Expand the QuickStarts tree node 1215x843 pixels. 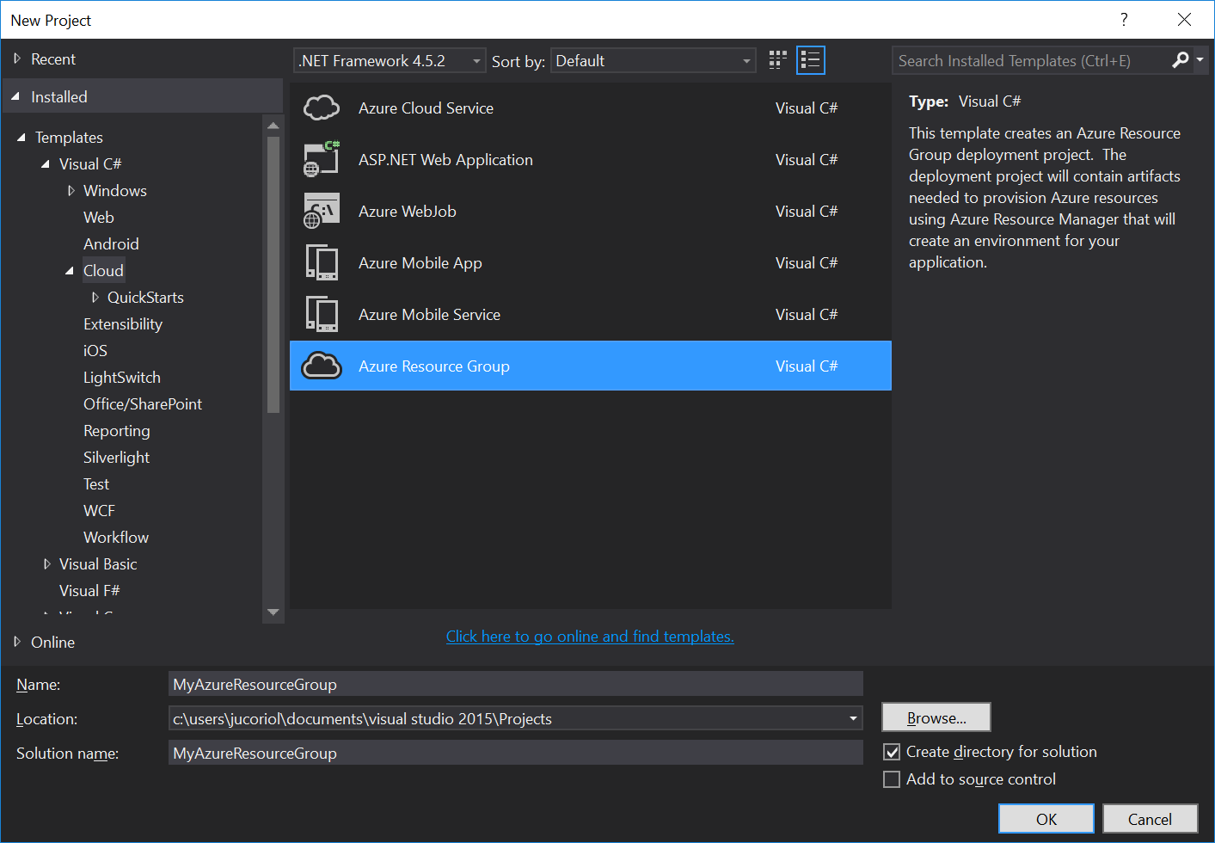click(x=95, y=297)
